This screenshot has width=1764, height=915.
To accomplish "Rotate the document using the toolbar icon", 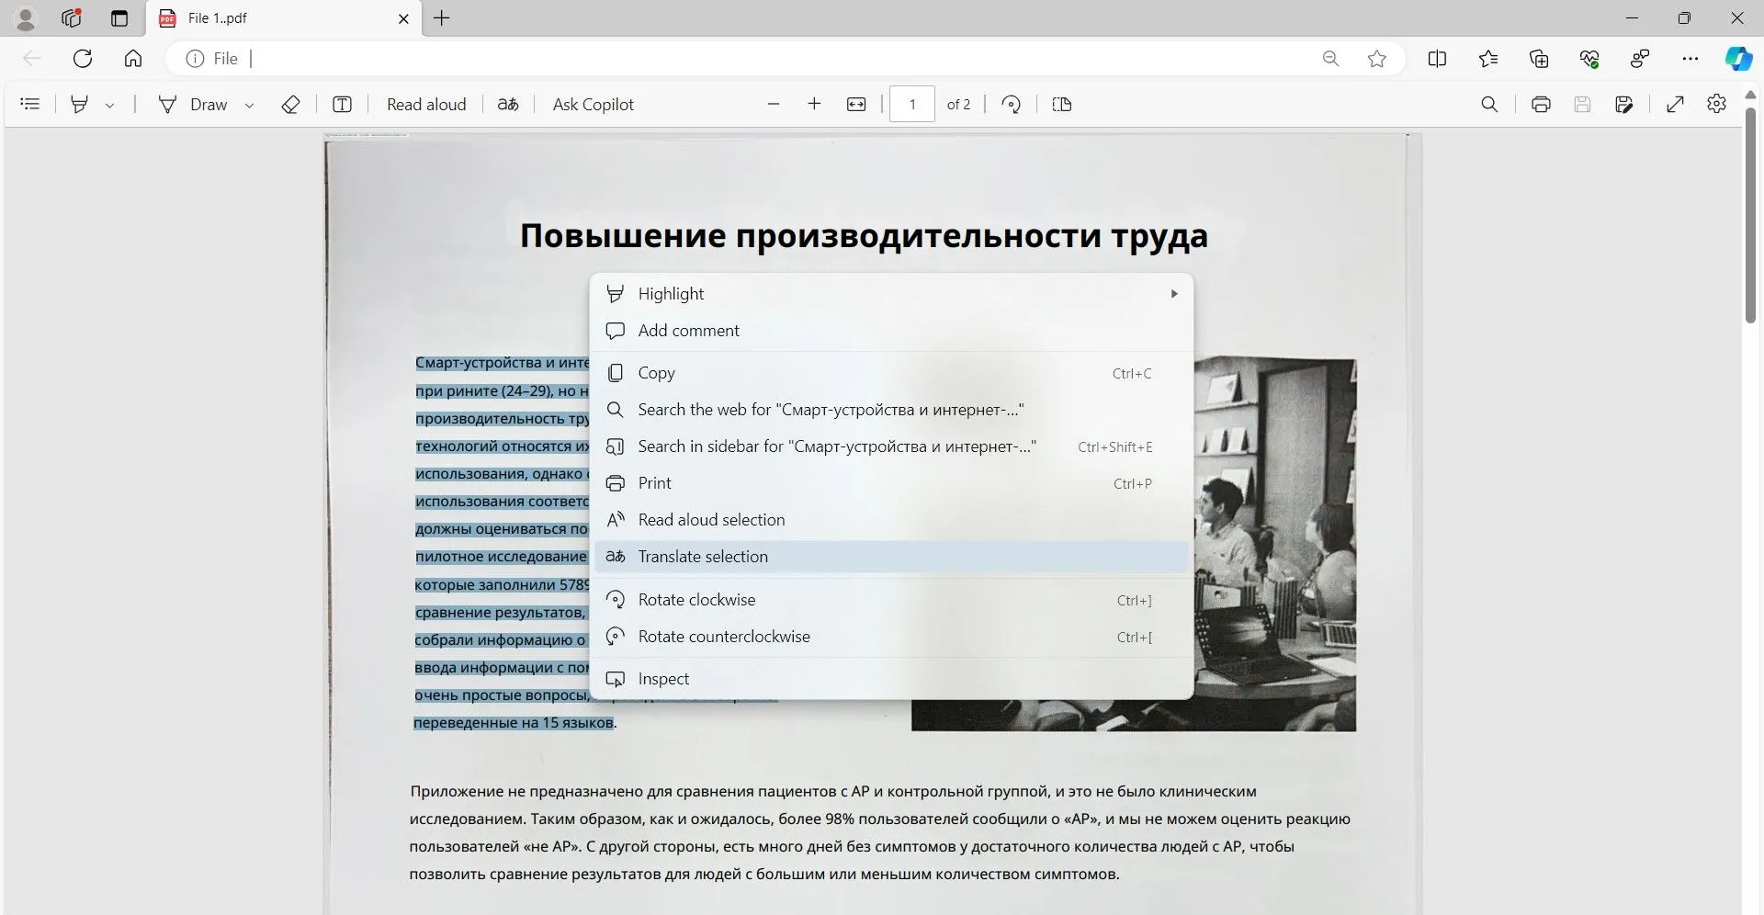I will 1011,104.
